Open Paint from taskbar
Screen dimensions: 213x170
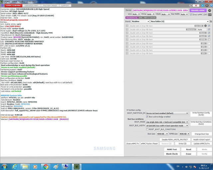click(56, 167)
